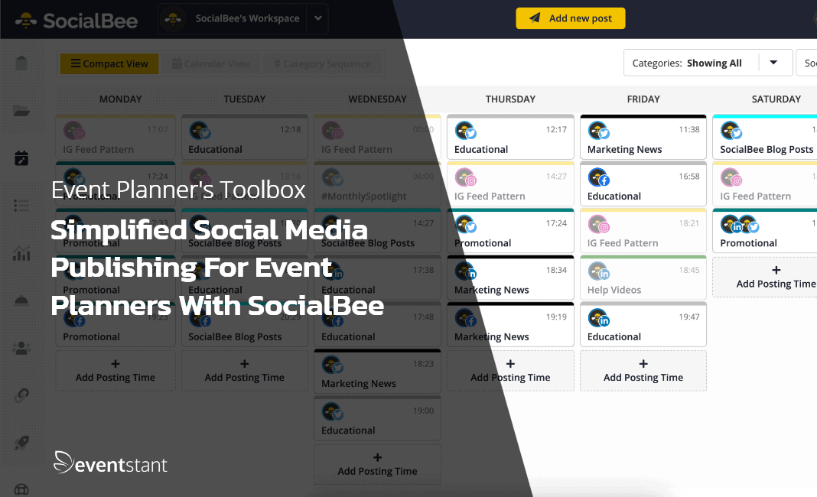Open the folder icon in sidebar
The height and width of the screenshot is (497, 817).
(21, 110)
